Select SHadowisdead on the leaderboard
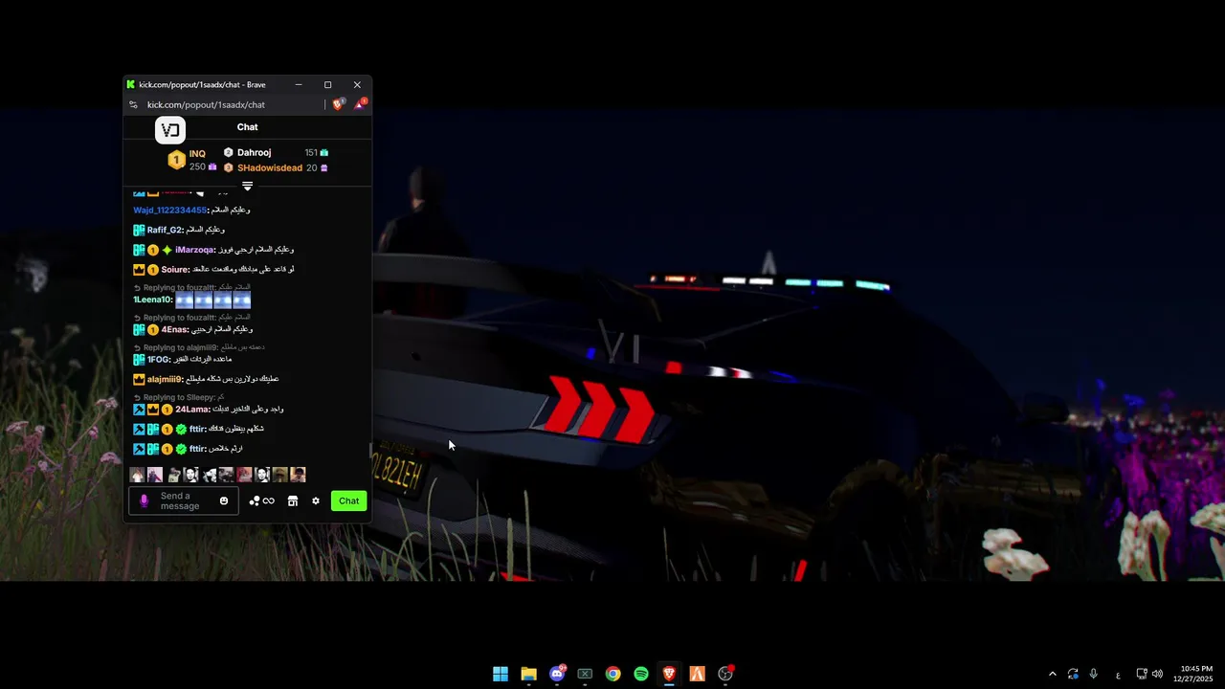The image size is (1225, 689). 270,167
